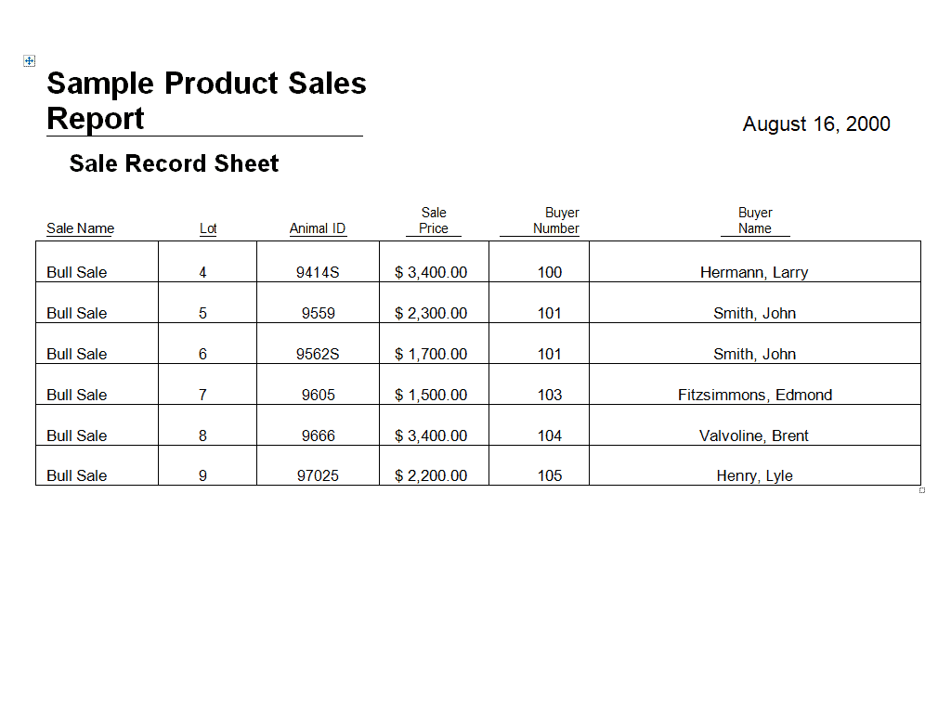
Task: Click the table resize handle at bottom-right
Action: coord(922,490)
